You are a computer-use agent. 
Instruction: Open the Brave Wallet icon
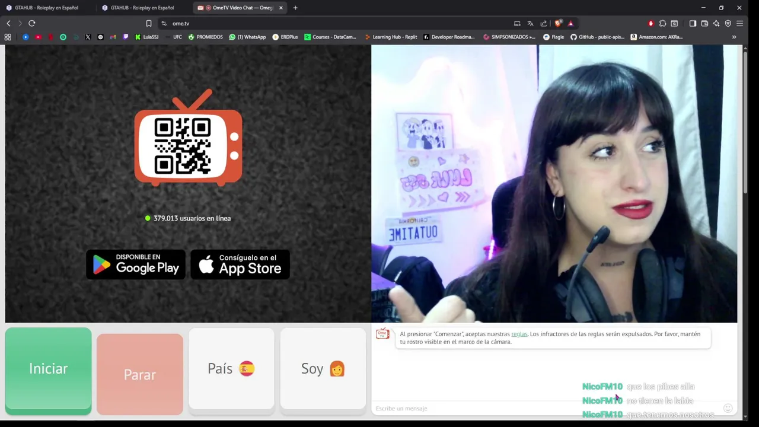click(704, 23)
